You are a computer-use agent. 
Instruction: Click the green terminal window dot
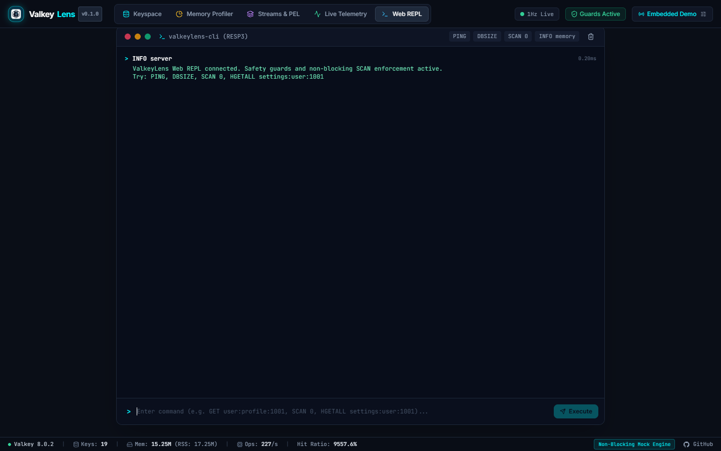tap(148, 37)
